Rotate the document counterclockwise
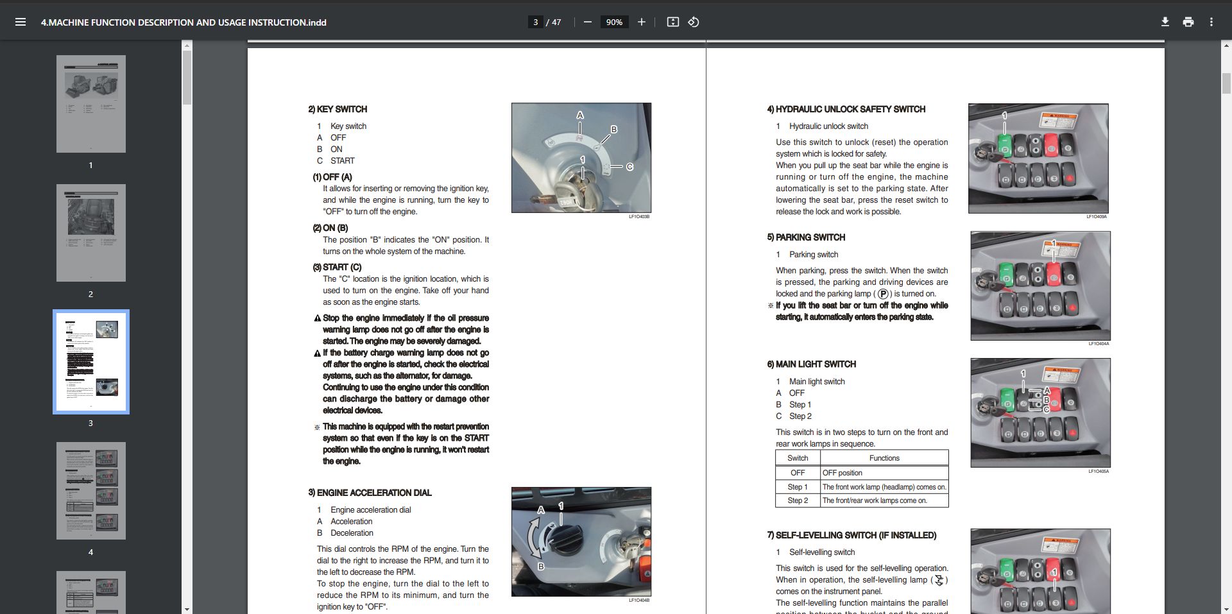Screen dimensions: 1232x614 click(694, 22)
